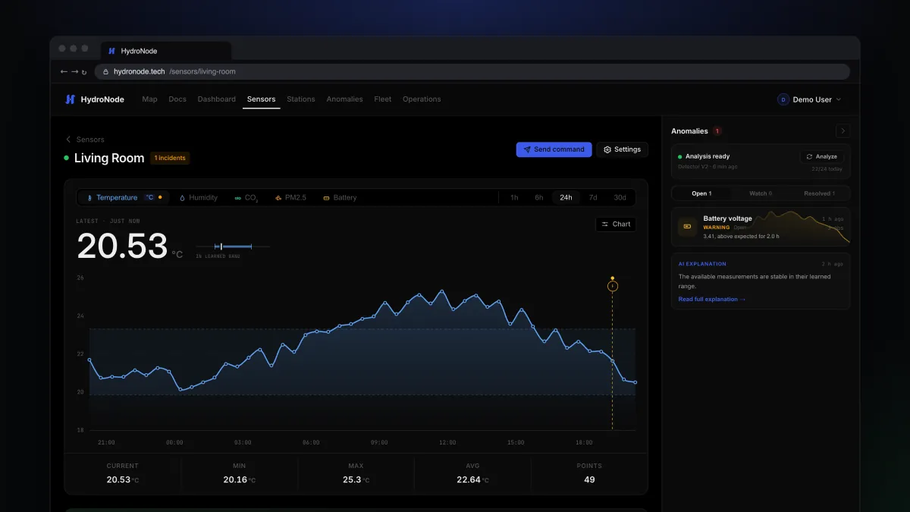Image resolution: width=910 pixels, height=512 pixels.
Task: Open the Stations nav item
Action: click(x=301, y=99)
